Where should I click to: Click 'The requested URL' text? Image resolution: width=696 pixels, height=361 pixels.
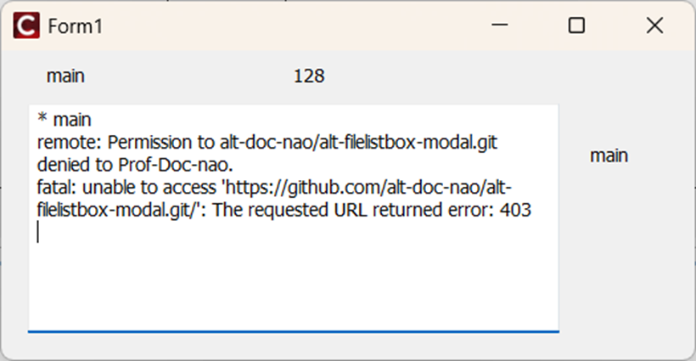pos(290,210)
